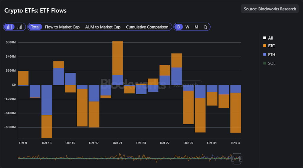Switch to the ascending bars chart icon

20,27
